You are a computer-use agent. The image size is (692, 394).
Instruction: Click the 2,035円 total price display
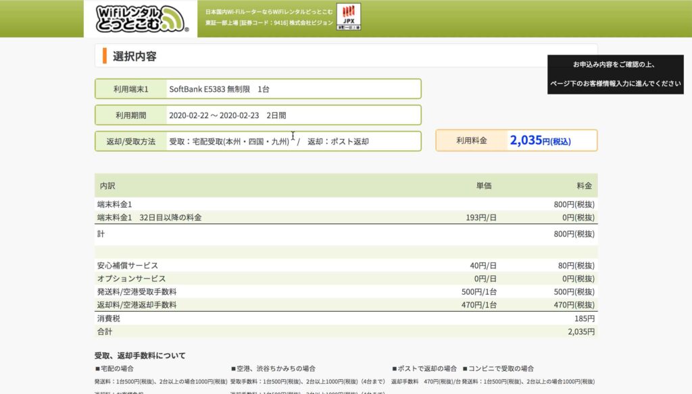(x=541, y=140)
